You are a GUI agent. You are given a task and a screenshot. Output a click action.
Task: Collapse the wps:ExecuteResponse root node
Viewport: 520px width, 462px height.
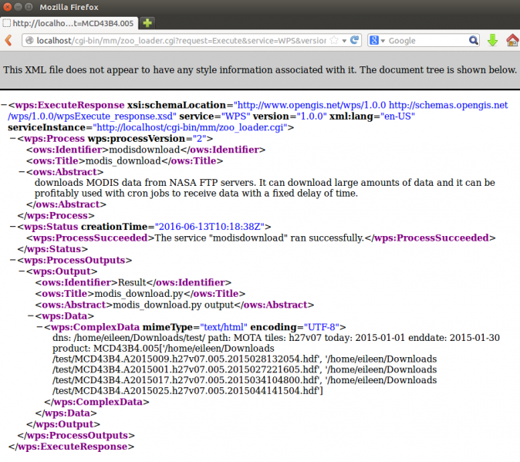[5, 105]
